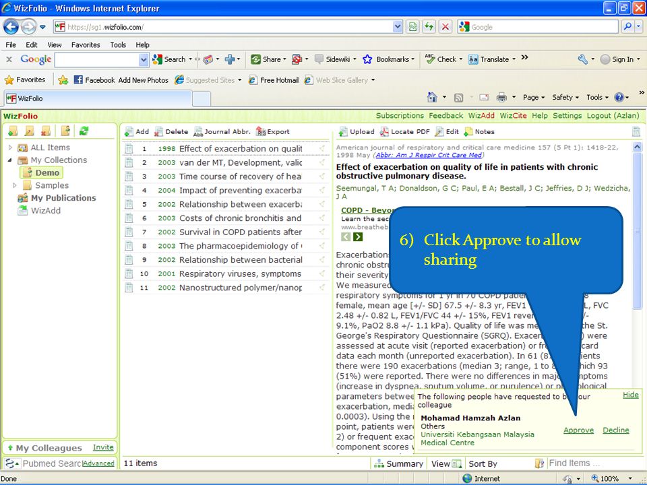Select WizAdd in the sidebar tree

pos(45,210)
